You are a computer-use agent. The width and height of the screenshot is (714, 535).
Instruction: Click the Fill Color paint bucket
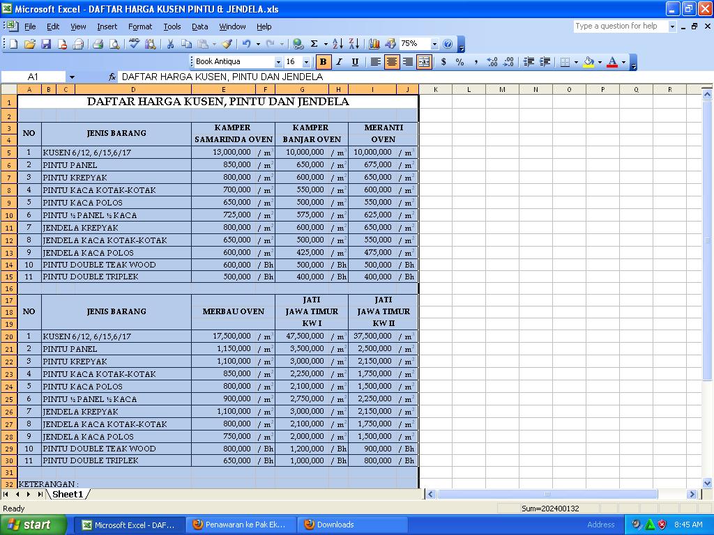tap(588, 62)
